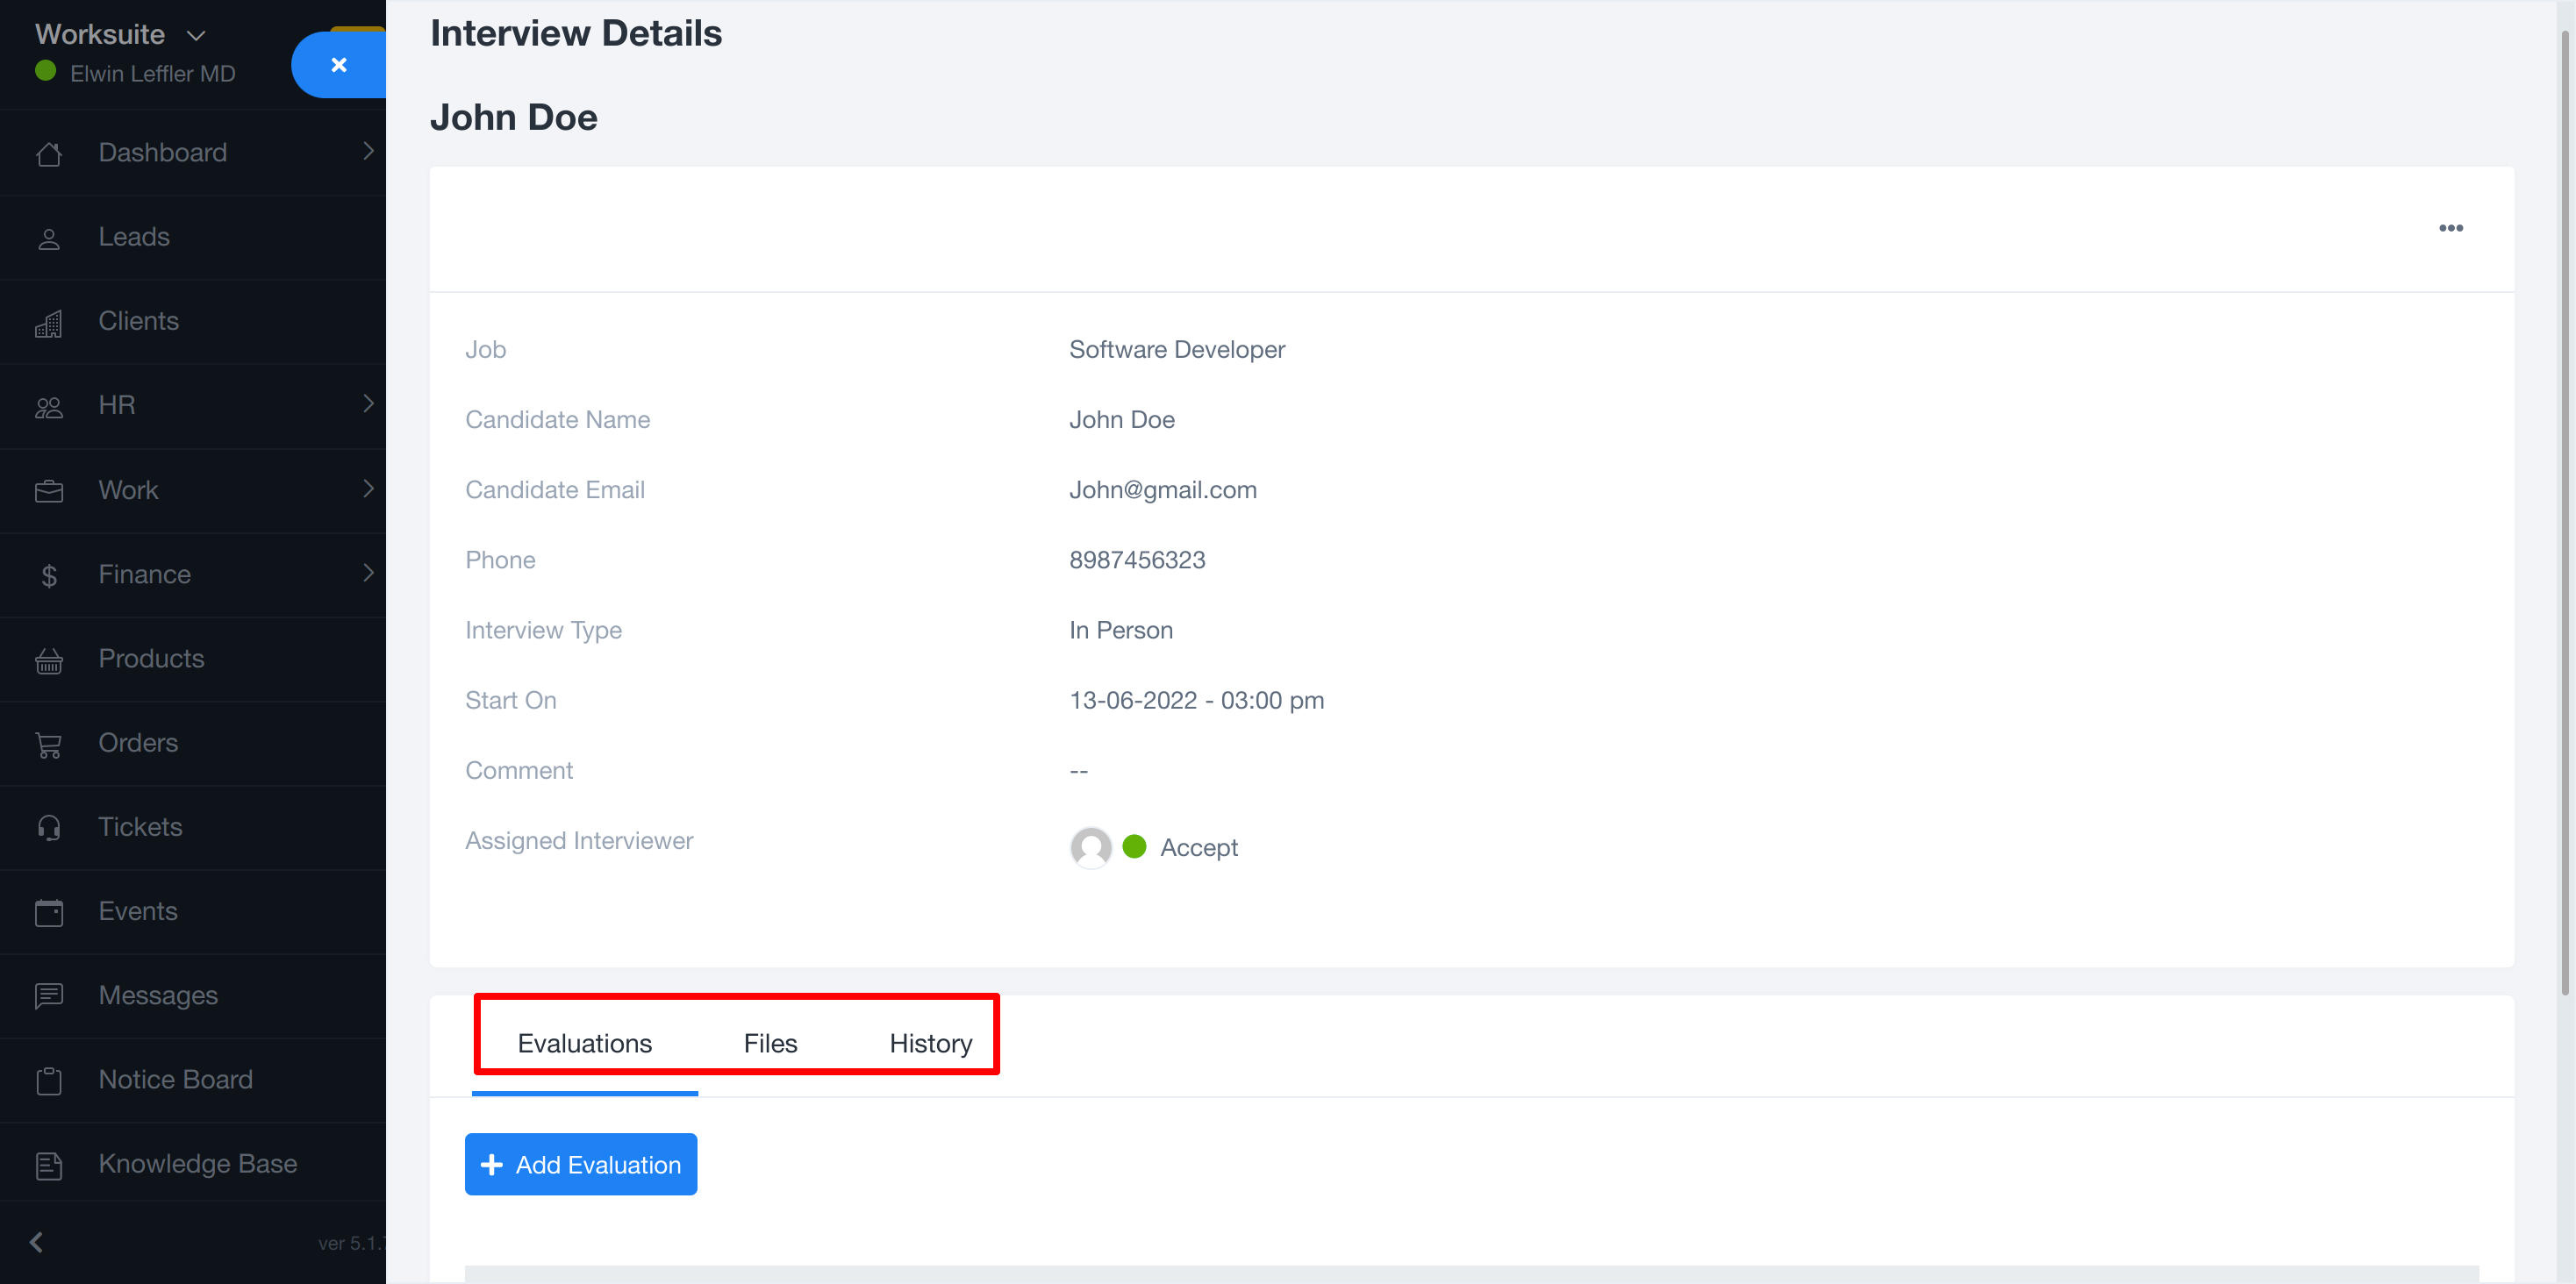The image size is (2576, 1284).
Task: Click the Messages chat icon
Action: 48,996
